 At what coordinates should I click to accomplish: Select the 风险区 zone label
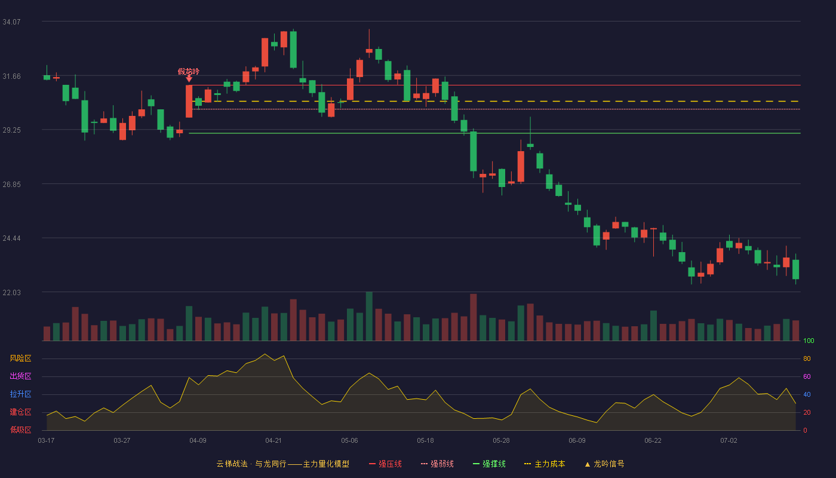[x=20, y=358]
